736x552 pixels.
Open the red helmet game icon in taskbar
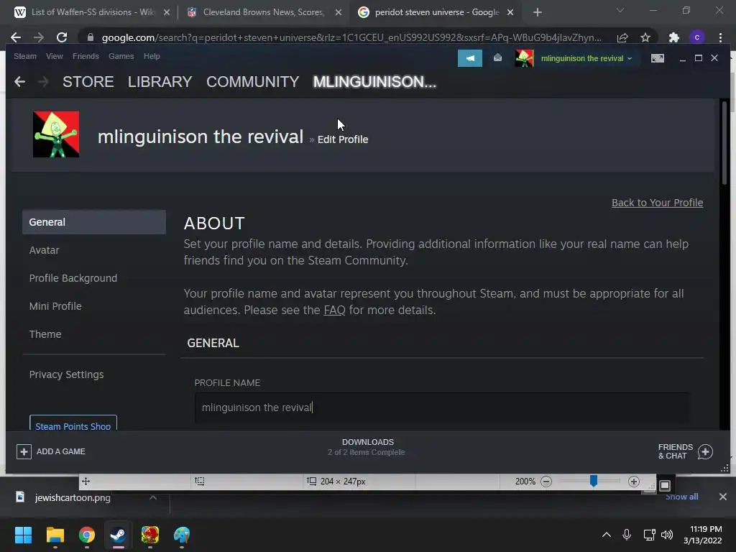149,535
